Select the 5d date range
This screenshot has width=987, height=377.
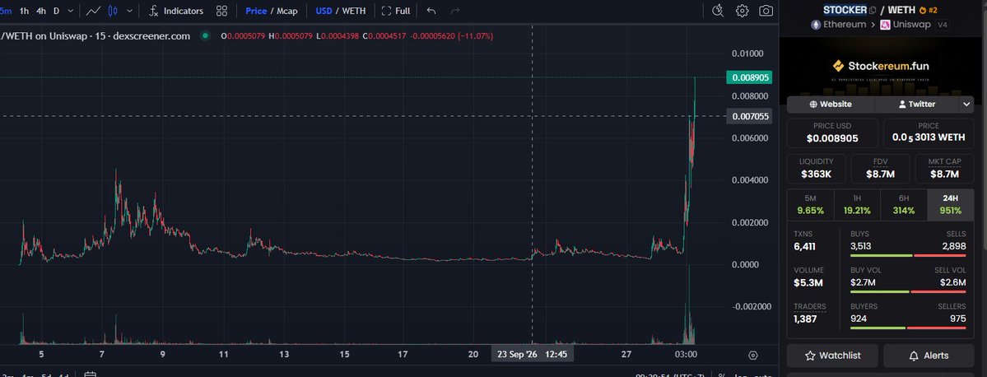(45, 375)
